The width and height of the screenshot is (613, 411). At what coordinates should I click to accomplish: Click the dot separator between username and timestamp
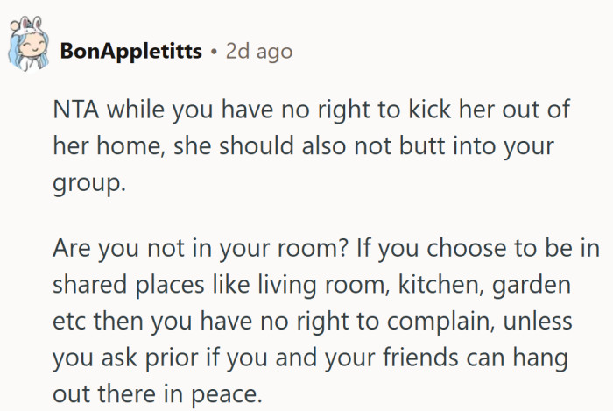pos(214,52)
